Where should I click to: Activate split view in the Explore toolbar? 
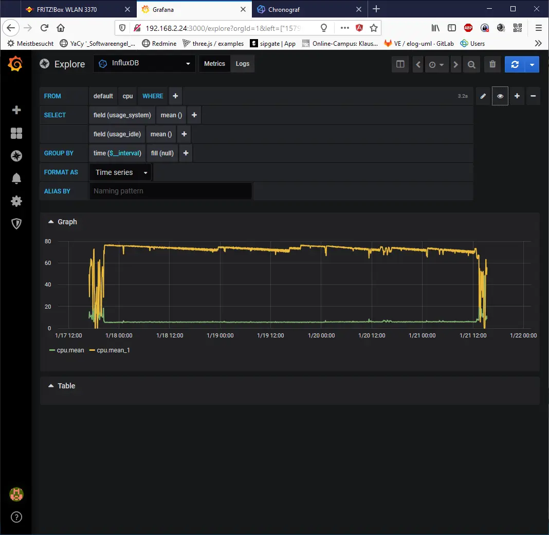click(x=400, y=64)
